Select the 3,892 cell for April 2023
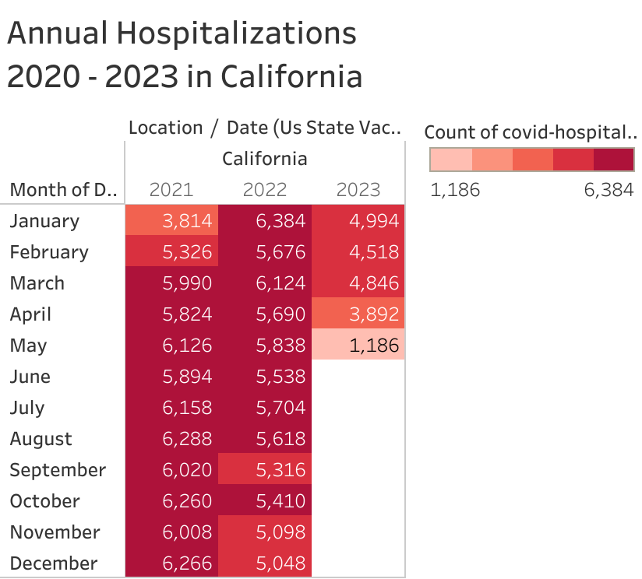Image resolution: width=642 pixels, height=579 pixels. coord(358,314)
